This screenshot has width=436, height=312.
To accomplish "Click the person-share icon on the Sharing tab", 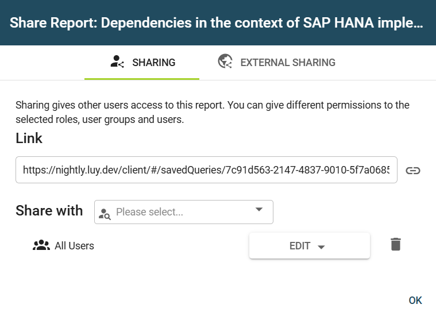I will pos(117,62).
